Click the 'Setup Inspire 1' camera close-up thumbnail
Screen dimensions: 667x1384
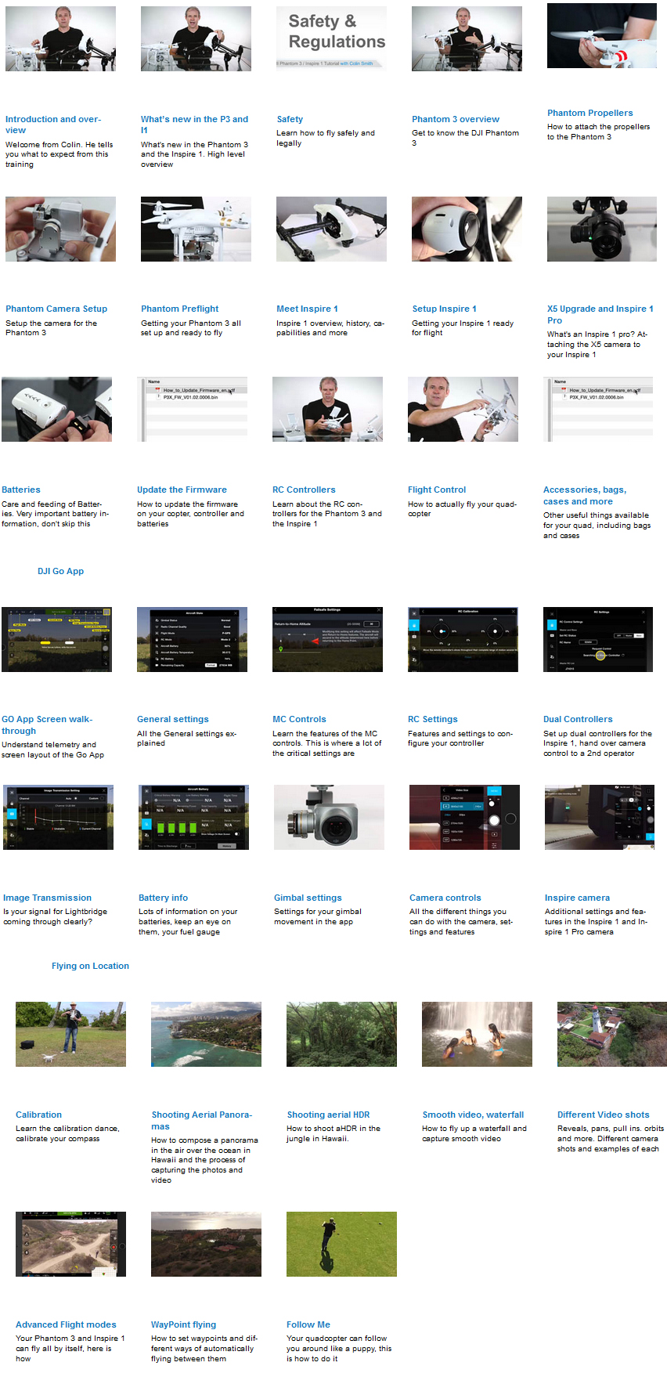[x=467, y=229]
